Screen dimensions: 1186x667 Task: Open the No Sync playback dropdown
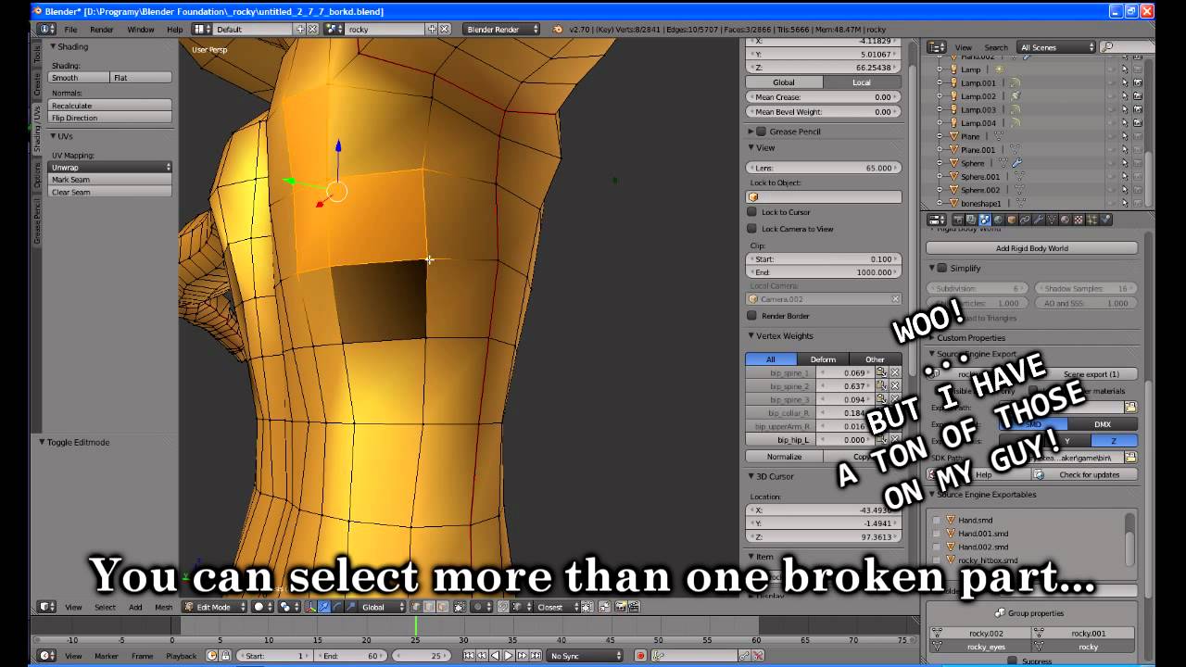[585, 656]
